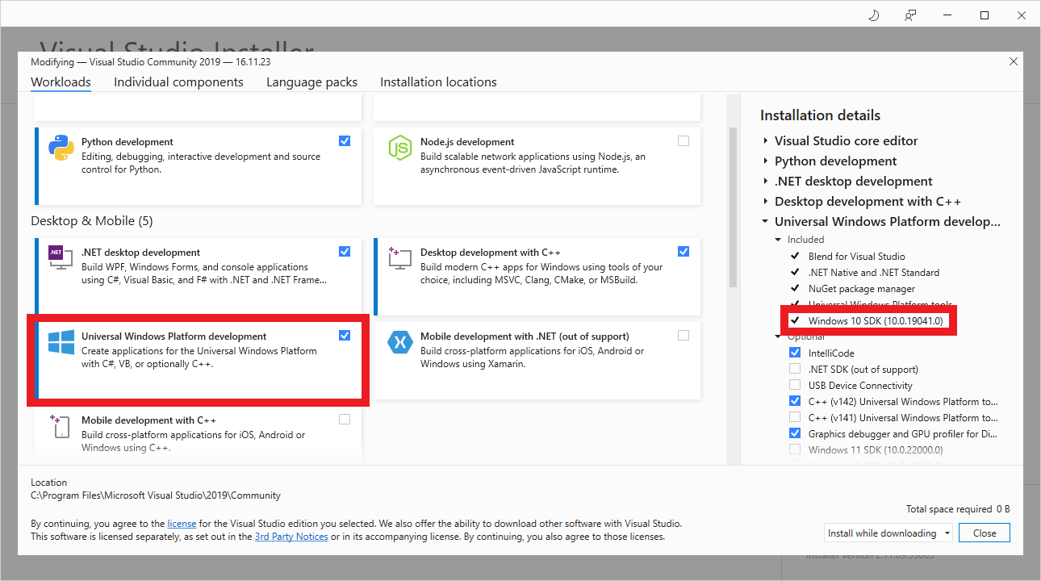Click the Close button
Screen dimensions: 1041x581
985,533
